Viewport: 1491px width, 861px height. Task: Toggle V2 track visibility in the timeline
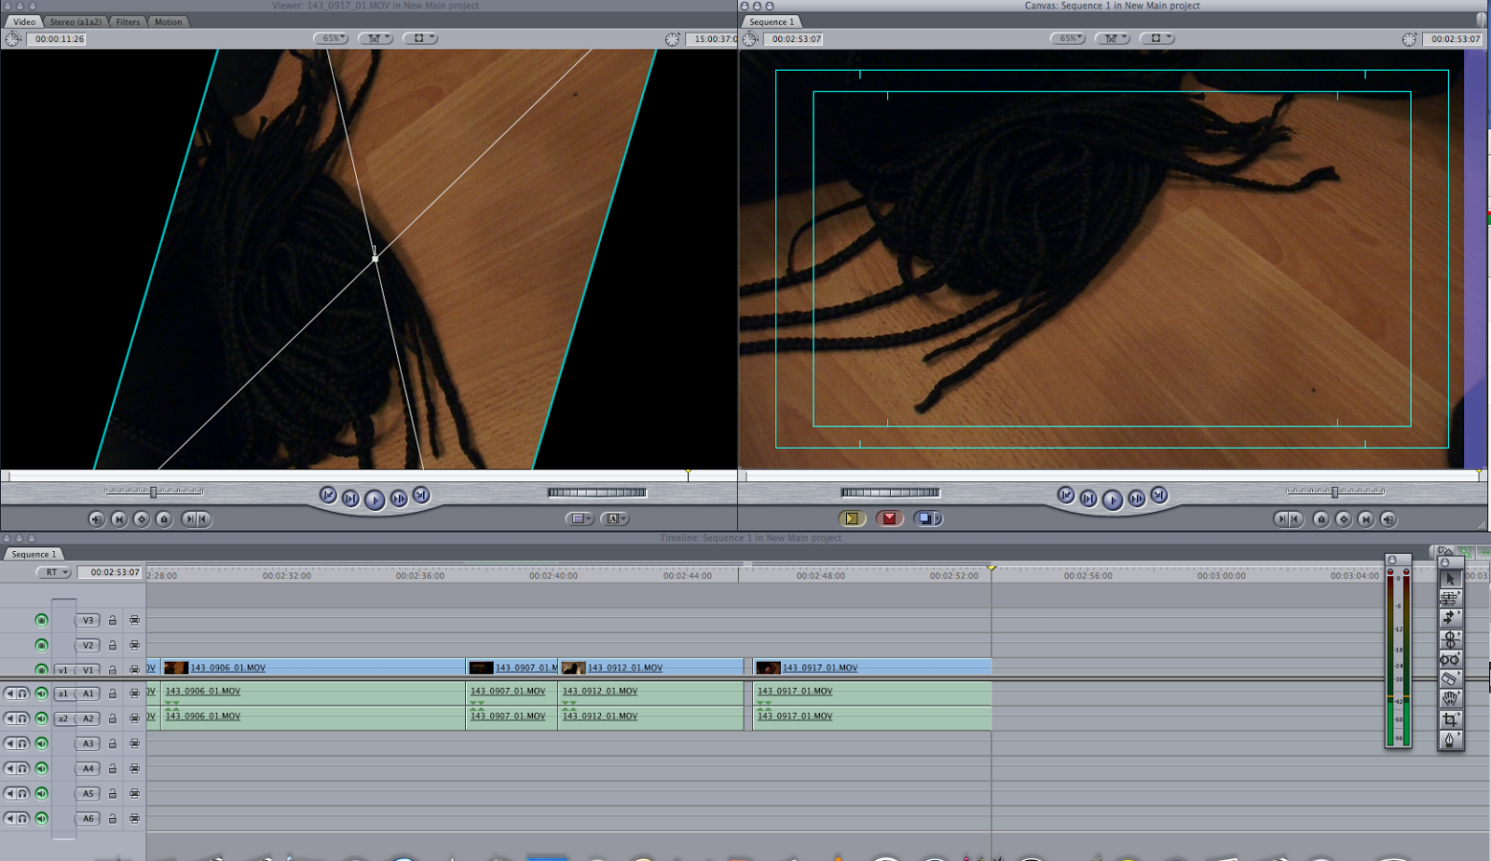click(40, 644)
